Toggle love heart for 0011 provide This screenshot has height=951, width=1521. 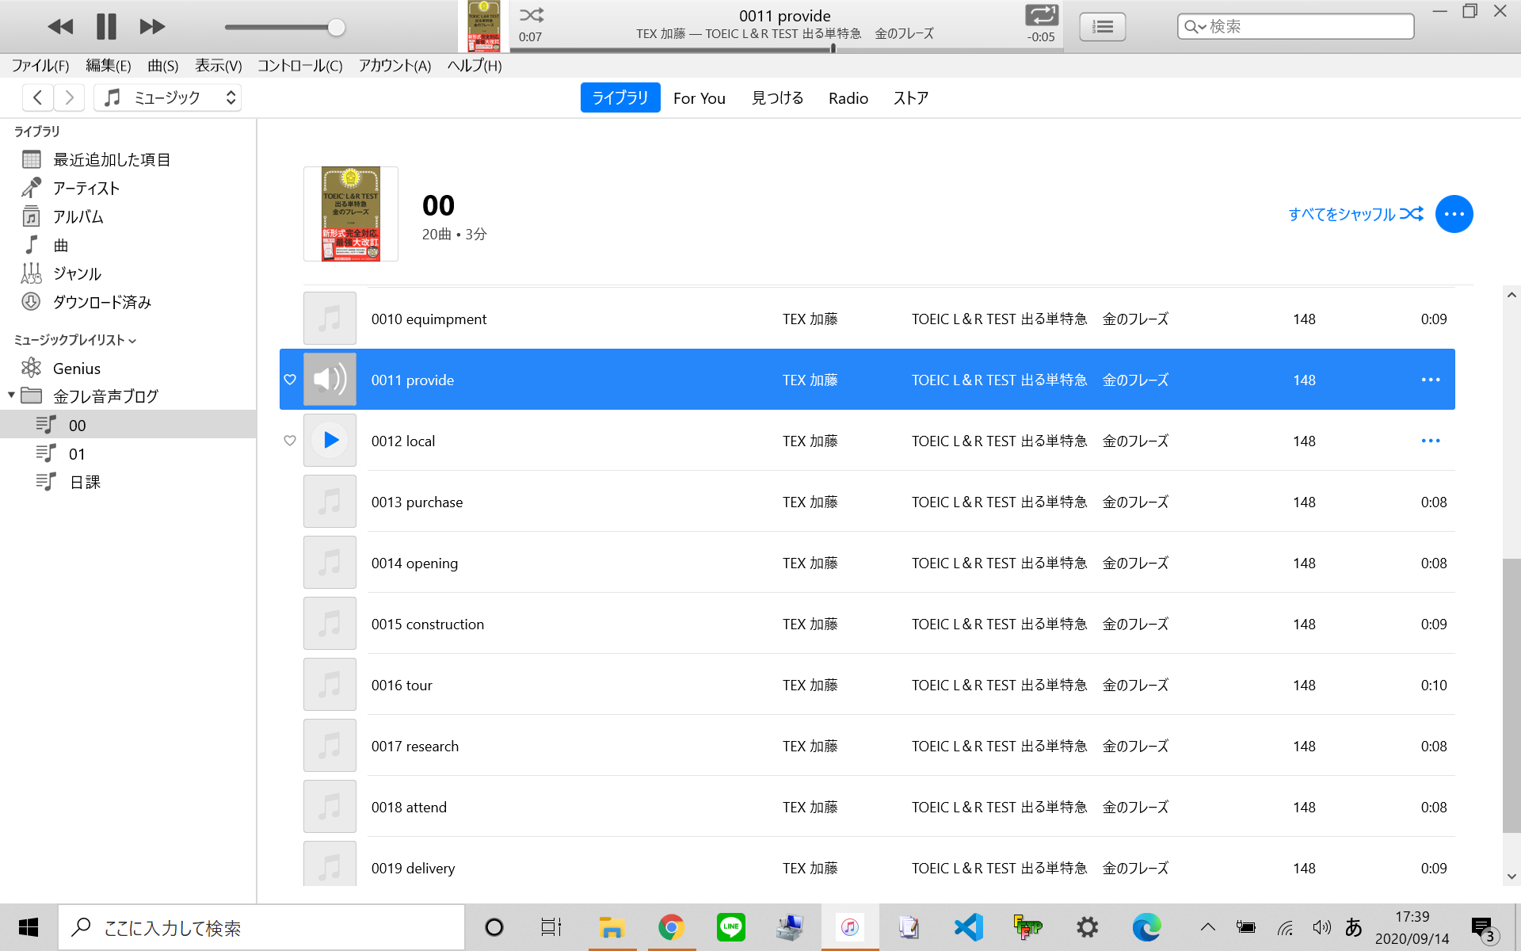click(x=290, y=380)
